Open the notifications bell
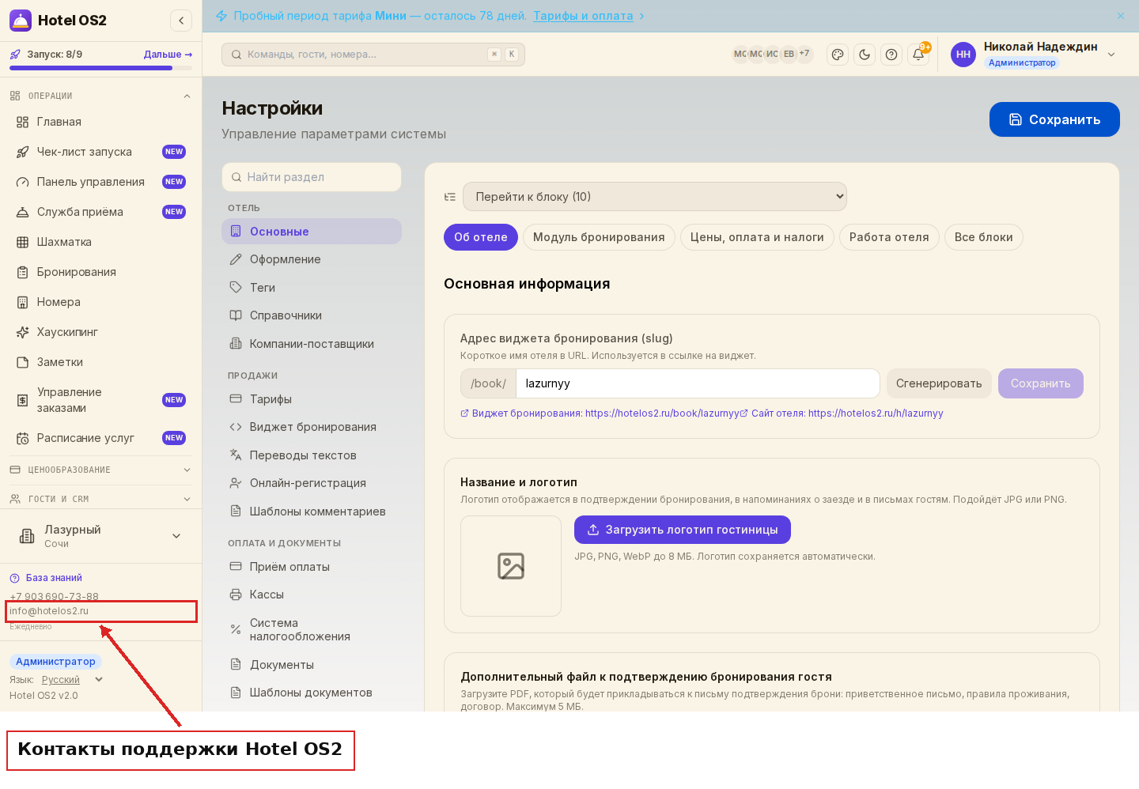This screenshot has height=789, width=1139. point(918,55)
